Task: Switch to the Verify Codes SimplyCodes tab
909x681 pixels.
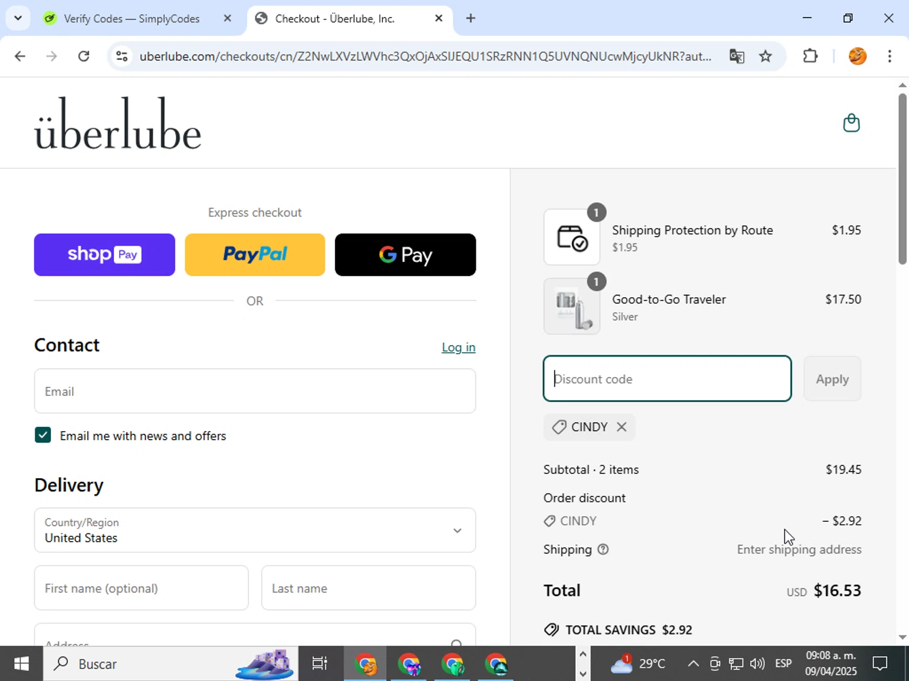Action: coord(132,19)
